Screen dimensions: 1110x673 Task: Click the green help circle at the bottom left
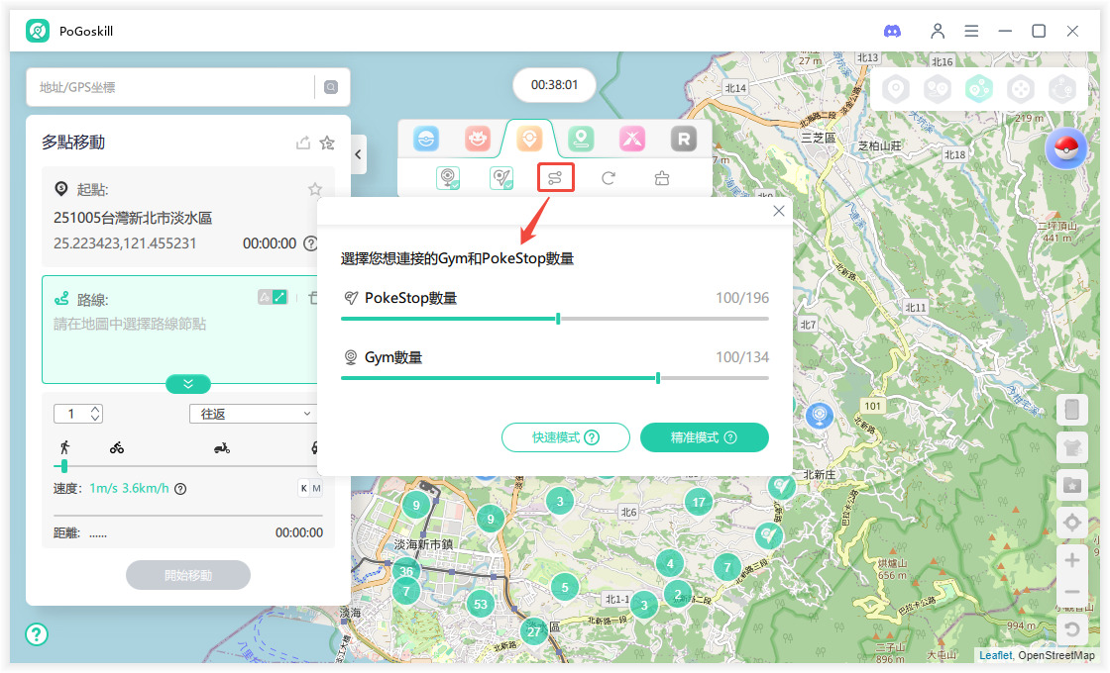point(37,634)
